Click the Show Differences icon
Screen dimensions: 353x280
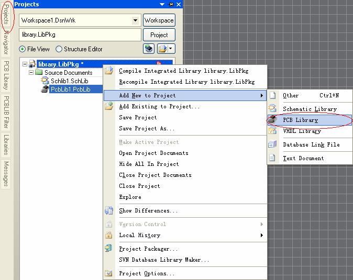click(109, 210)
